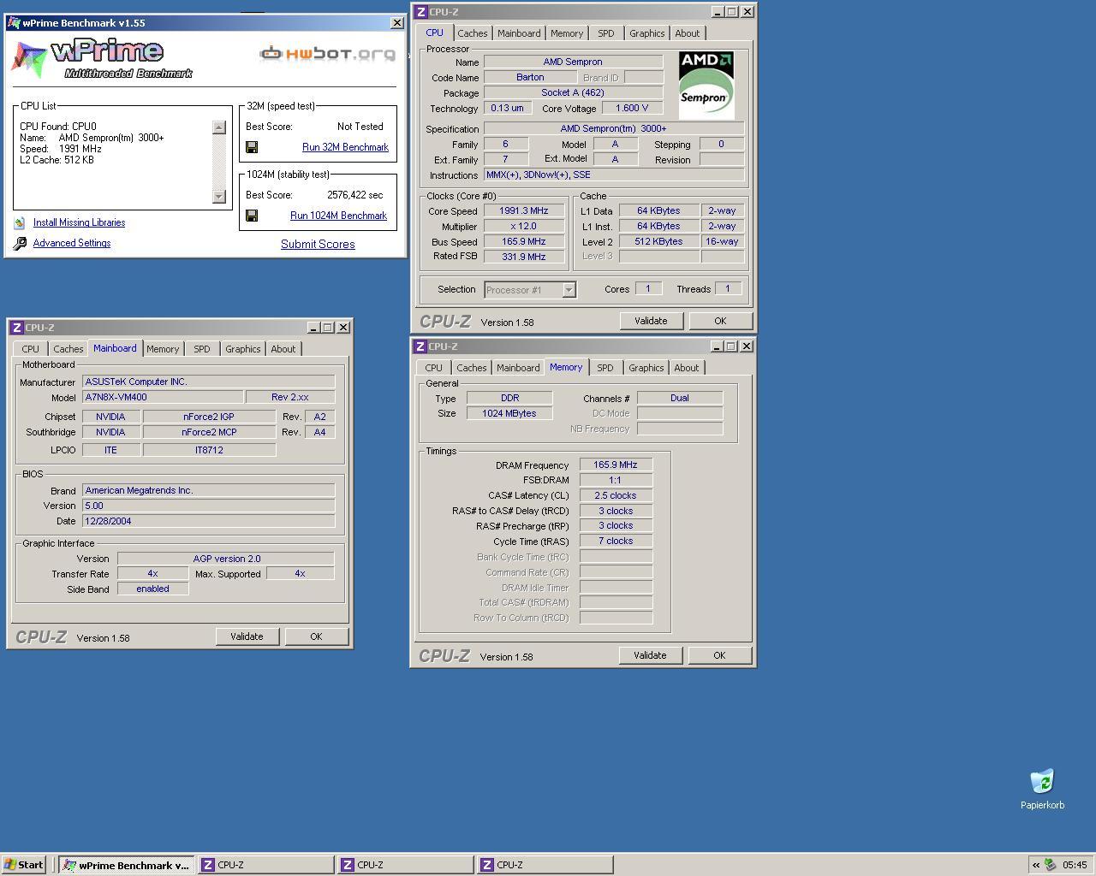The image size is (1096, 876).
Task: Click the save icon under 1024M stability test
Action: (252, 216)
